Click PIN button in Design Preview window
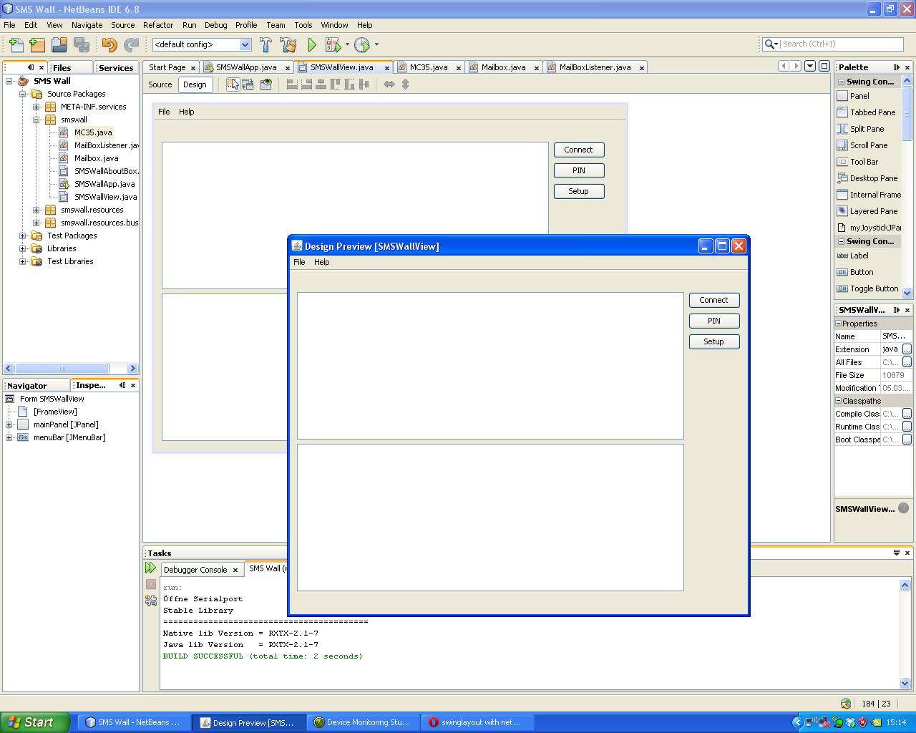Image resolution: width=916 pixels, height=733 pixels. point(714,321)
